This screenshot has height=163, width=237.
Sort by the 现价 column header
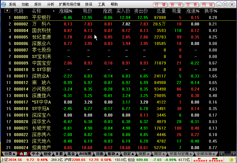[88, 11]
